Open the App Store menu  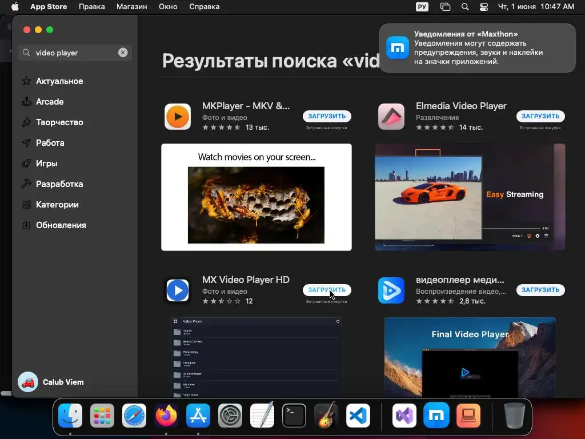(49, 7)
